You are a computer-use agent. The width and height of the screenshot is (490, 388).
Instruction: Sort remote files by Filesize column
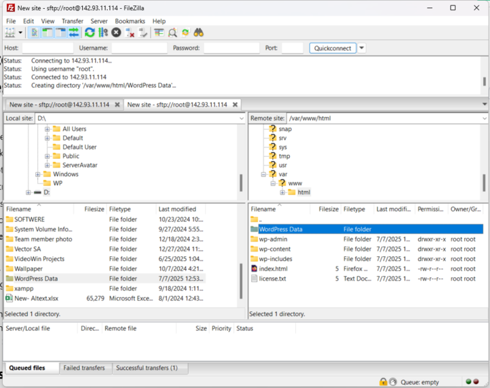coord(325,209)
